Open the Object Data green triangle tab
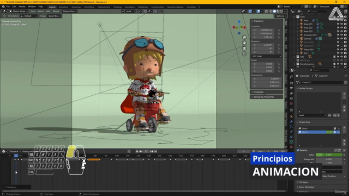Image resolution: width=349 pixels, height=196 pixels. [291, 142]
